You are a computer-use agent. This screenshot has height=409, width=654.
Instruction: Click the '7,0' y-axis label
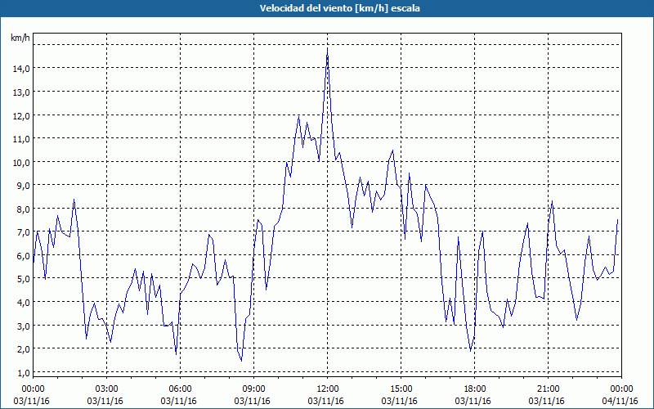pos(23,232)
